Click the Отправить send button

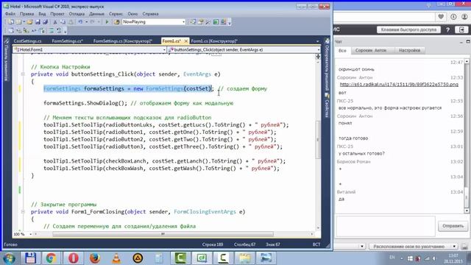click(453, 226)
